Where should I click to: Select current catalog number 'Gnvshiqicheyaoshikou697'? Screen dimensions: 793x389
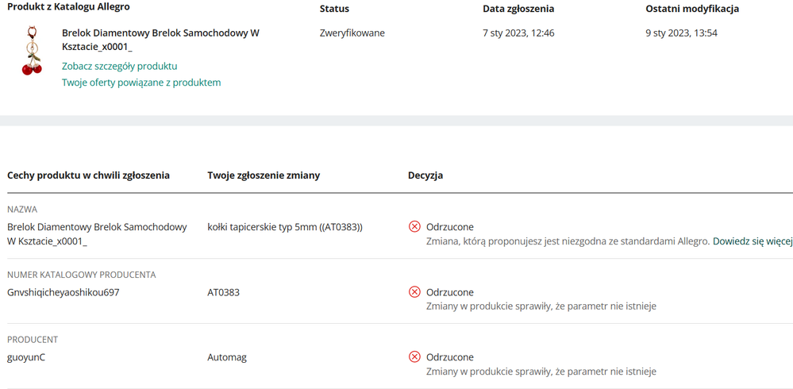[x=64, y=292]
